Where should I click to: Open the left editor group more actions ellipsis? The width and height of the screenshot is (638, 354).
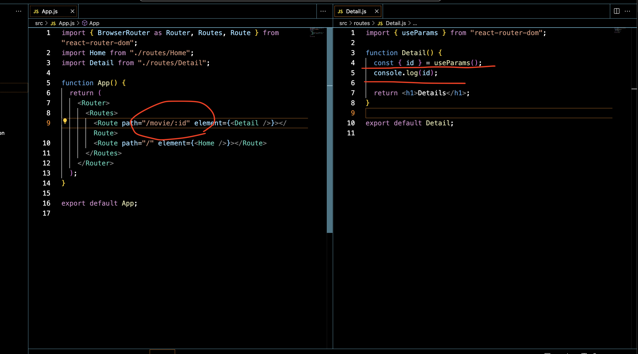pyautogui.click(x=323, y=11)
